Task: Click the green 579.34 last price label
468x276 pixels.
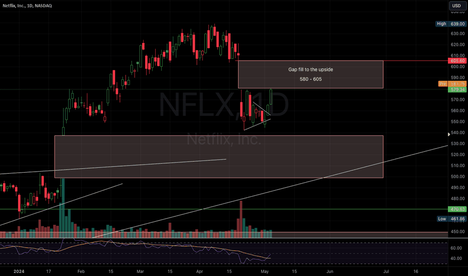Action: click(x=457, y=89)
